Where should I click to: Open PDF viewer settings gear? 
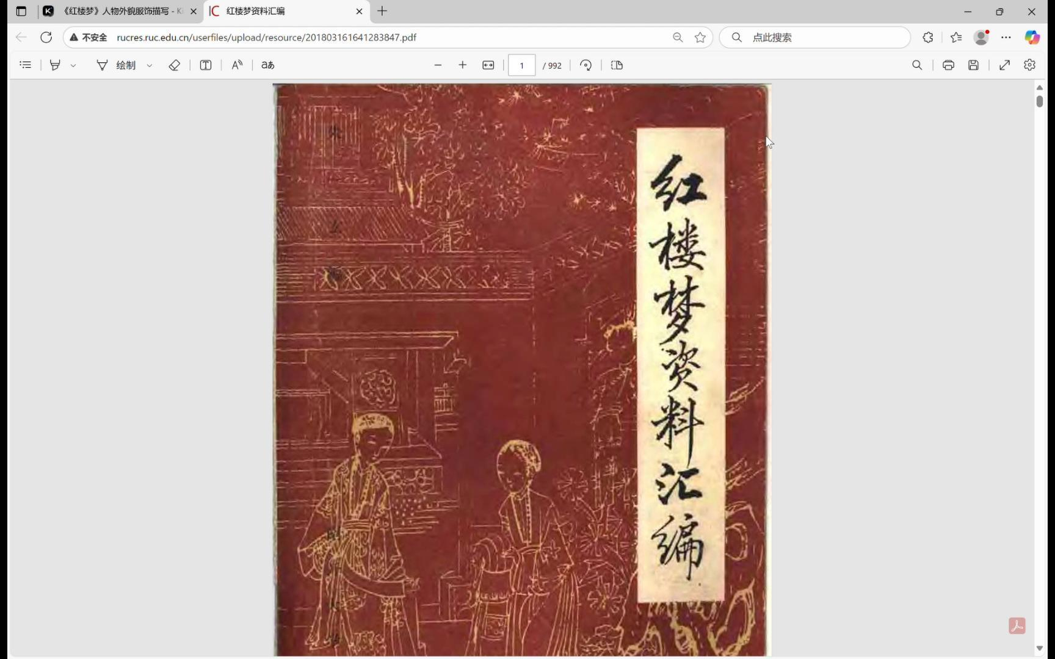[1030, 65]
